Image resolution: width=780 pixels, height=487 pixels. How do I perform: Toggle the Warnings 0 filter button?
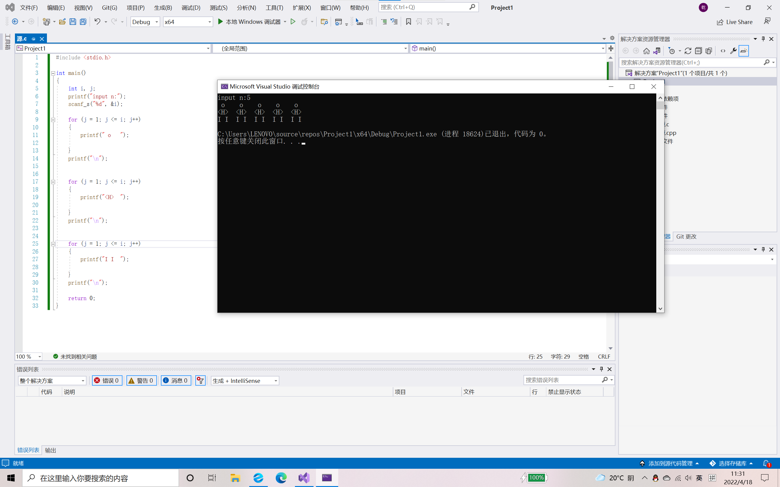[x=141, y=380]
